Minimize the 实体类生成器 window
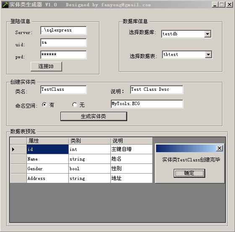 215,5
